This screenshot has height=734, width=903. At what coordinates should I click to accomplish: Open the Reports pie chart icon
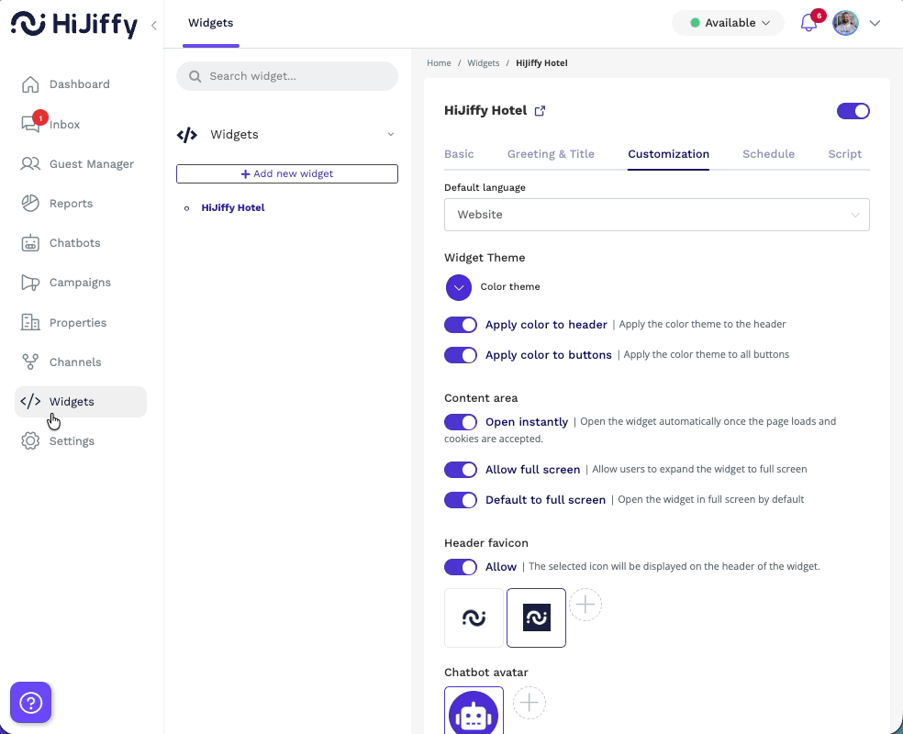click(31, 204)
